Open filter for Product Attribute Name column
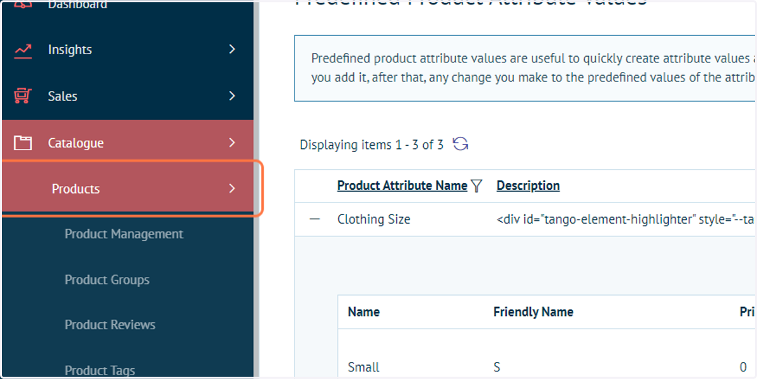 pyautogui.click(x=476, y=186)
